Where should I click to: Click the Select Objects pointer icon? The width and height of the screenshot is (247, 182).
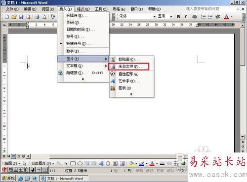point(25,163)
